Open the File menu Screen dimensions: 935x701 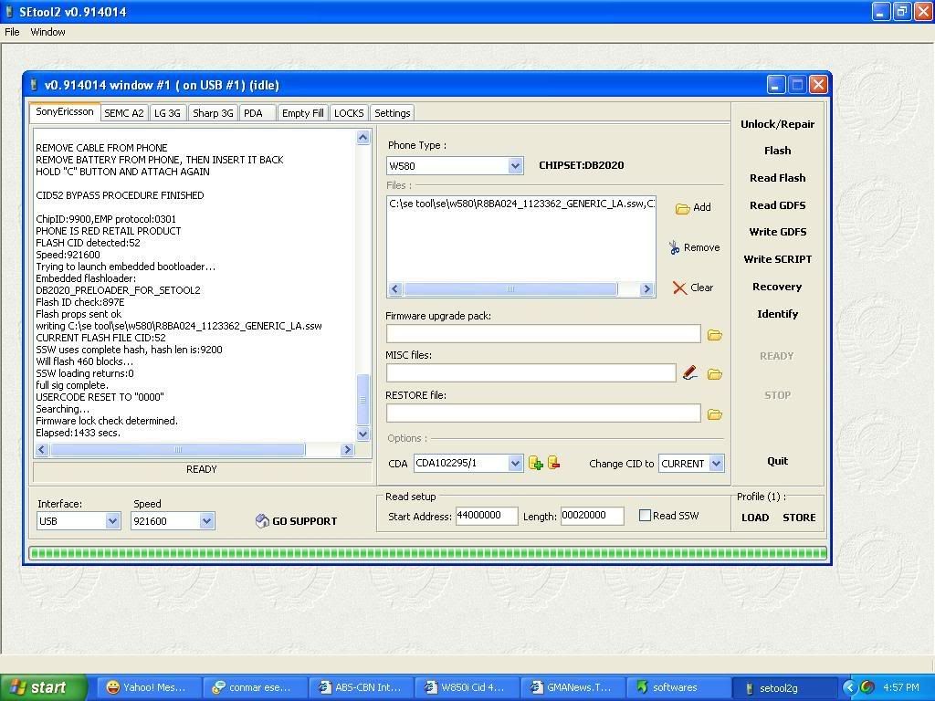tap(12, 32)
